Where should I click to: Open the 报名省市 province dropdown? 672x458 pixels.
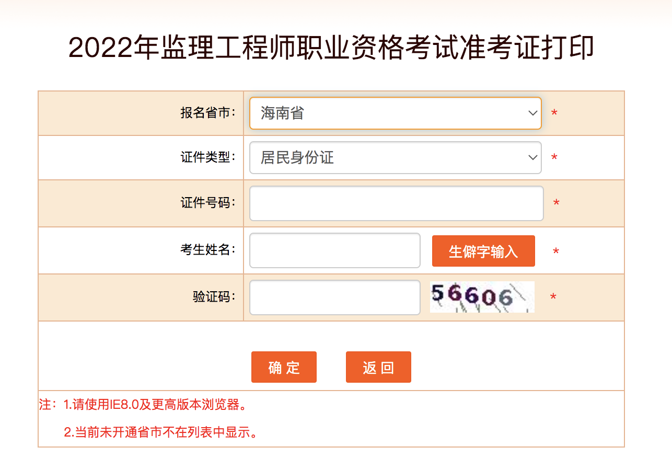point(395,113)
